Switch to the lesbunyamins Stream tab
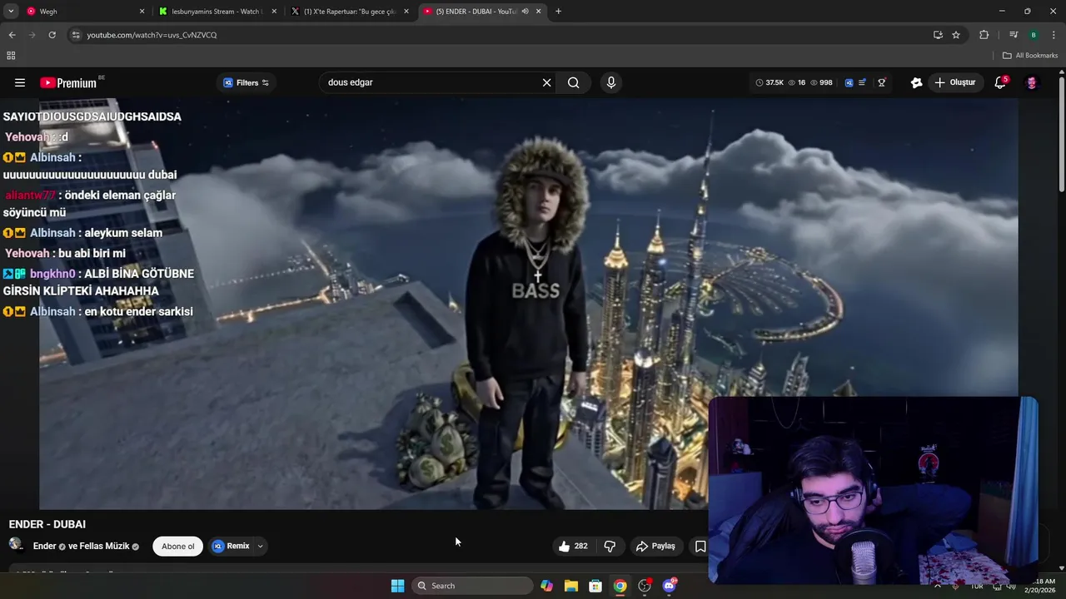 (x=218, y=12)
